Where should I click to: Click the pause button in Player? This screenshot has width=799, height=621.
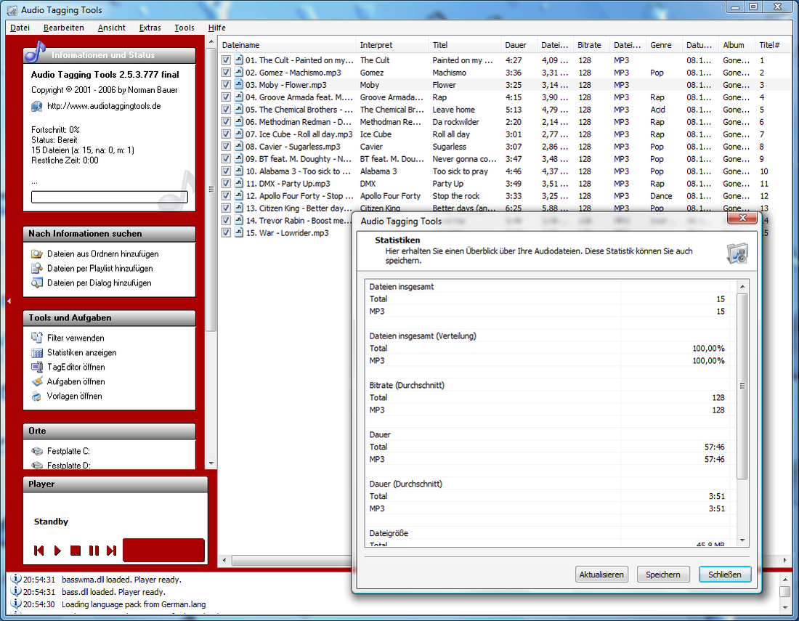(94, 551)
